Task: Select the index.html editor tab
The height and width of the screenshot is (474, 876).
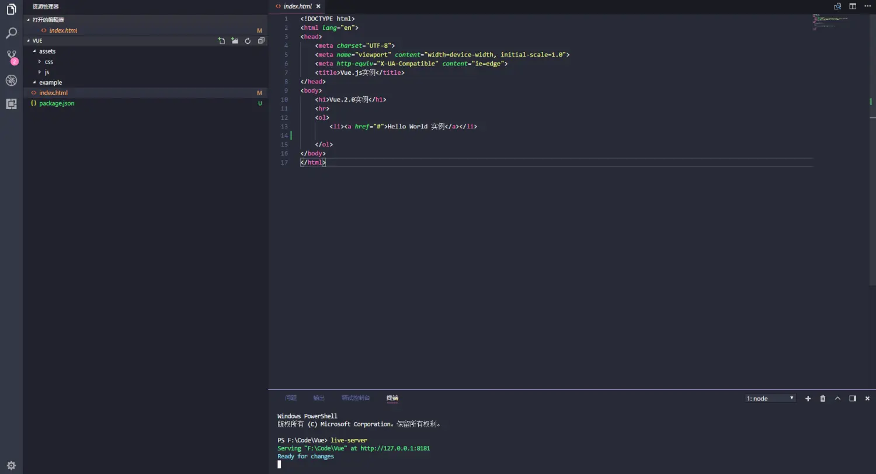Action: point(298,6)
